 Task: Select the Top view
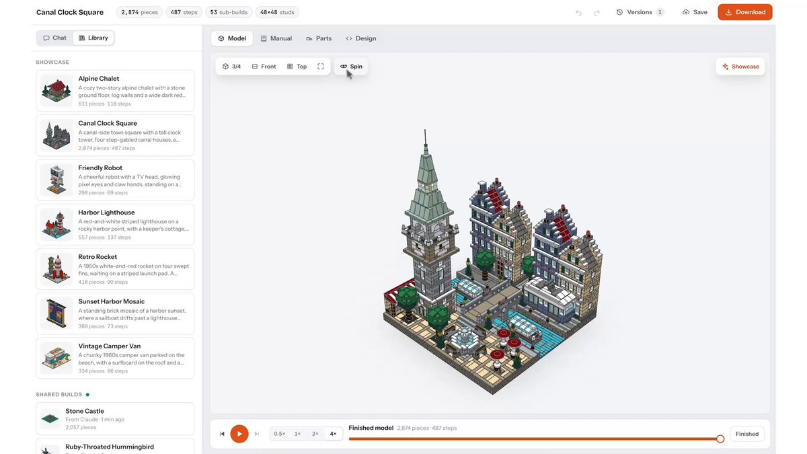(x=297, y=67)
